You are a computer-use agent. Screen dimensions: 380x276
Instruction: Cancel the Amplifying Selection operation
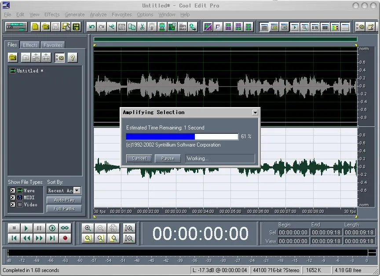(x=139, y=158)
